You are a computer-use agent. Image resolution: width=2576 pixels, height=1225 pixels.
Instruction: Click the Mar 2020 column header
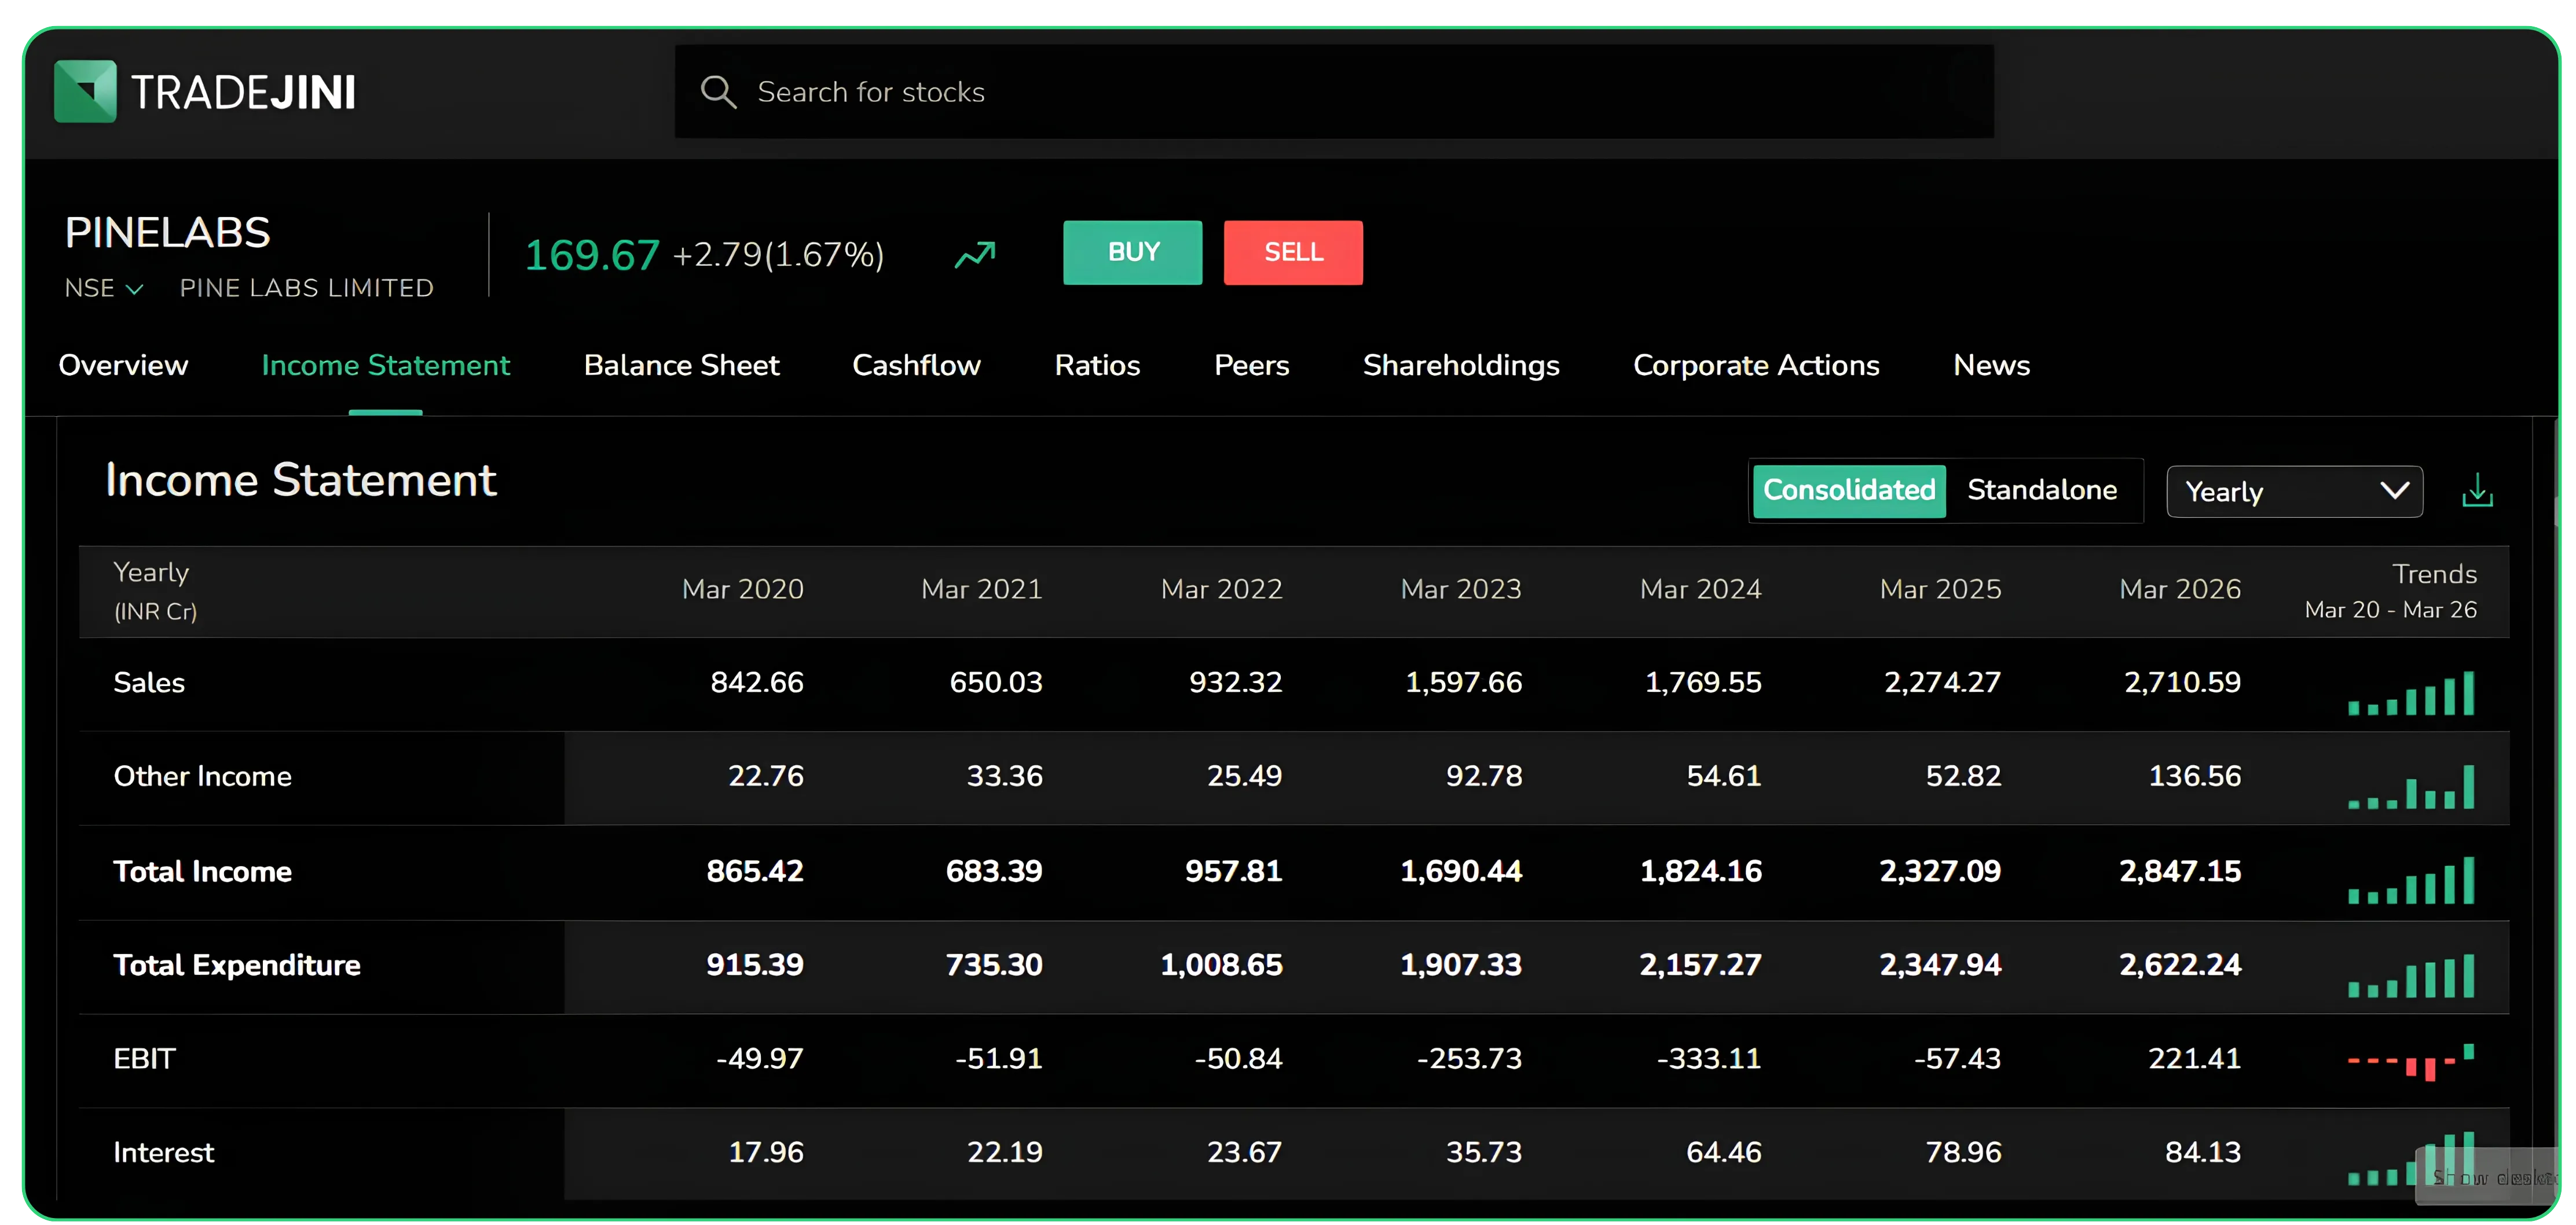point(742,589)
